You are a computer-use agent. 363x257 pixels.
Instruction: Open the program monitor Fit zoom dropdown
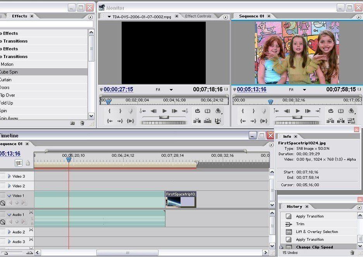click(x=305, y=90)
